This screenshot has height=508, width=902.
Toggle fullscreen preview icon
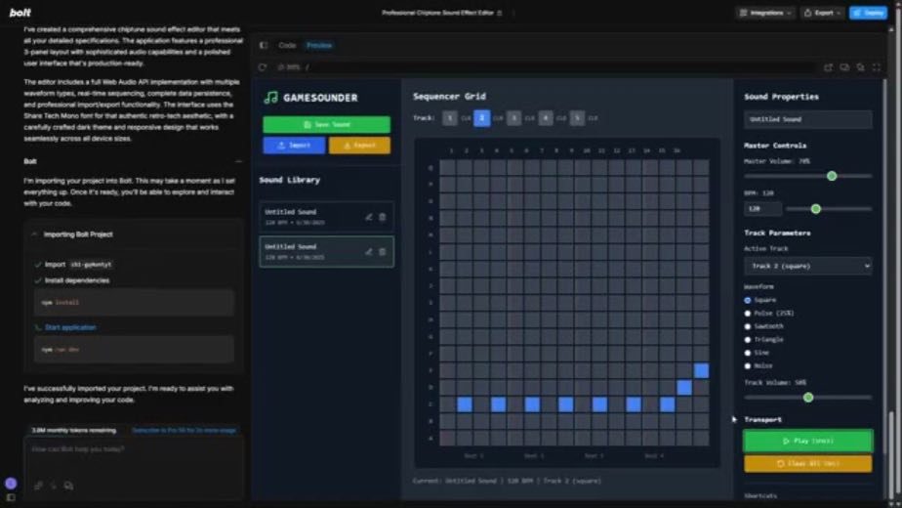[876, 67]
